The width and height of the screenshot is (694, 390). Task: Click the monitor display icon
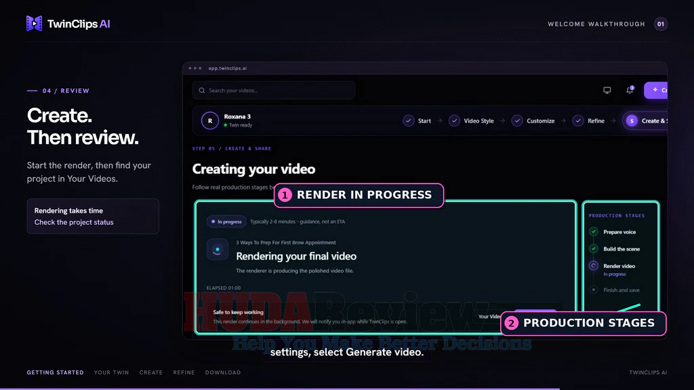click(607, 90)
